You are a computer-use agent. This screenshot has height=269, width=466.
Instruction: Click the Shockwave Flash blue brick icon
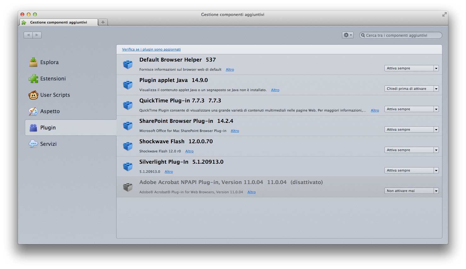click(128, 146)
